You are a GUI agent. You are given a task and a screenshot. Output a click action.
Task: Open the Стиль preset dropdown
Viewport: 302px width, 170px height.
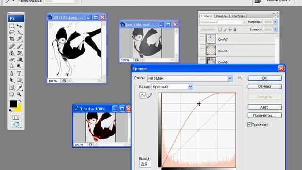[x=230, y=78]
